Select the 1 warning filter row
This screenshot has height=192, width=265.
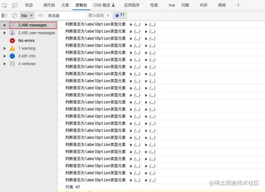29,48
